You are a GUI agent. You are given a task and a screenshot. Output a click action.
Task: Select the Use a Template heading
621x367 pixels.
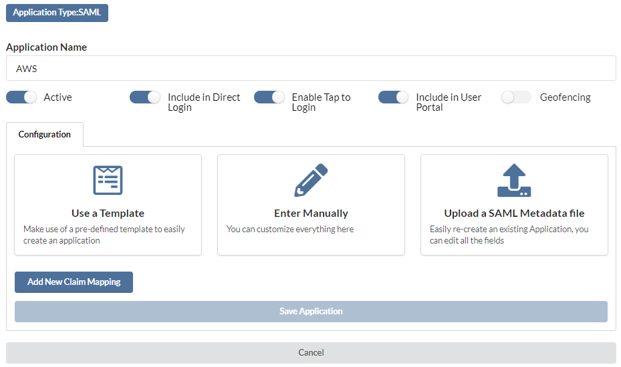click(x=108, y=213)
